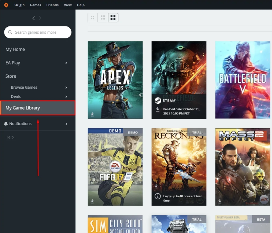The image size is (272, 233).
Task: Expand the Notifications panel chevron
Action: pos(66,124)
